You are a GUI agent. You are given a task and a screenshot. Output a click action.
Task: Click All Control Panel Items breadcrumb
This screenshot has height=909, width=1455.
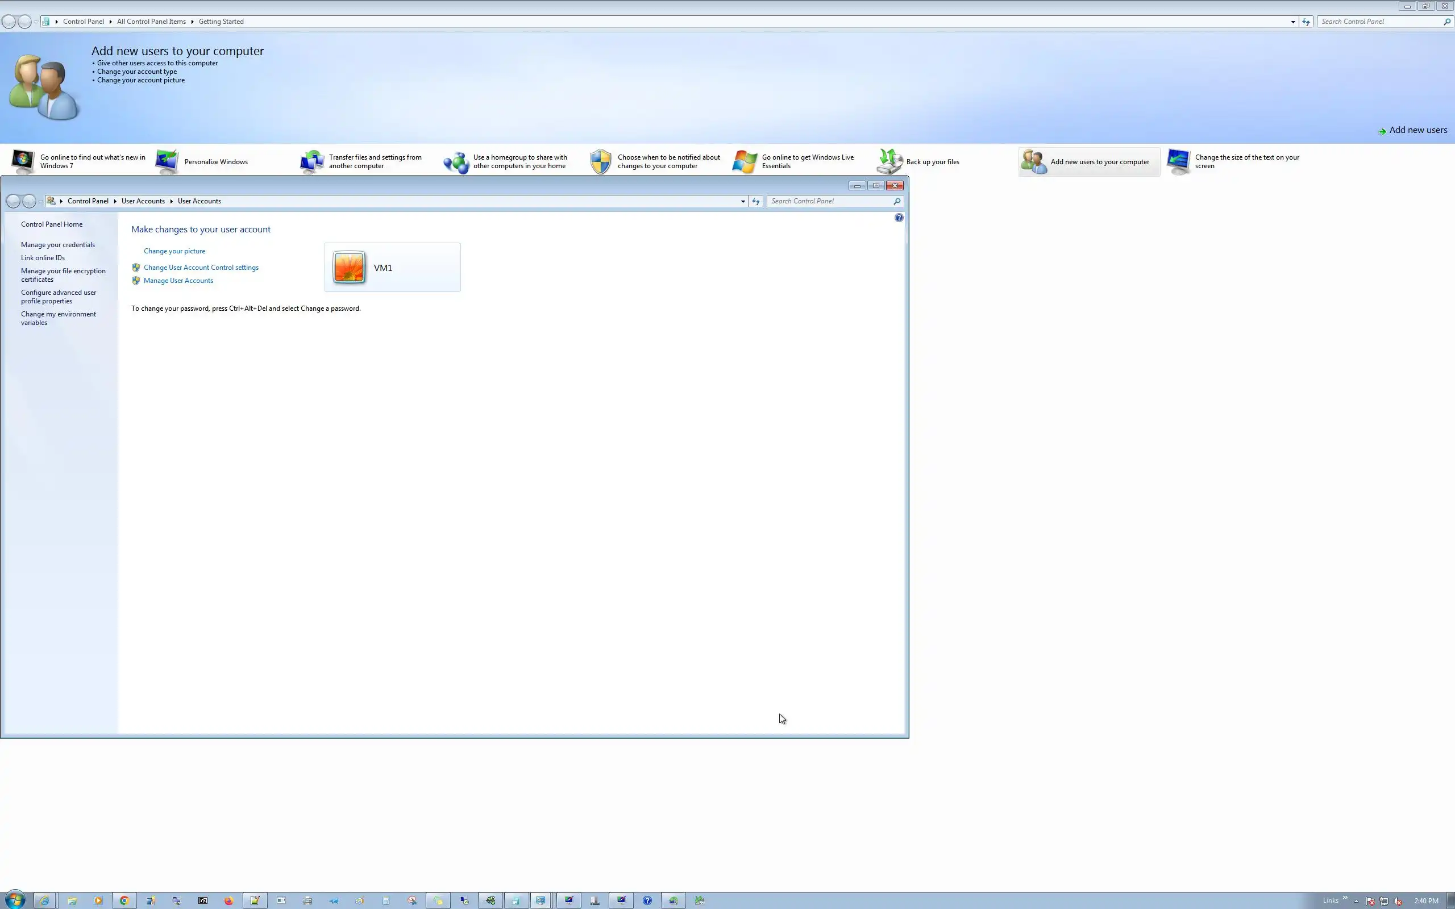(151, 22)
